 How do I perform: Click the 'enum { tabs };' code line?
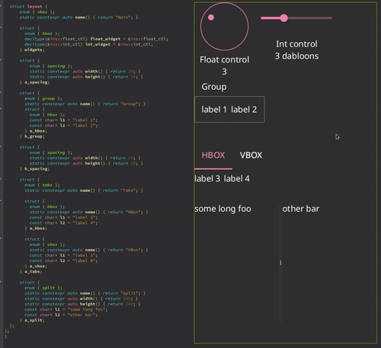[x=42, y=185]
